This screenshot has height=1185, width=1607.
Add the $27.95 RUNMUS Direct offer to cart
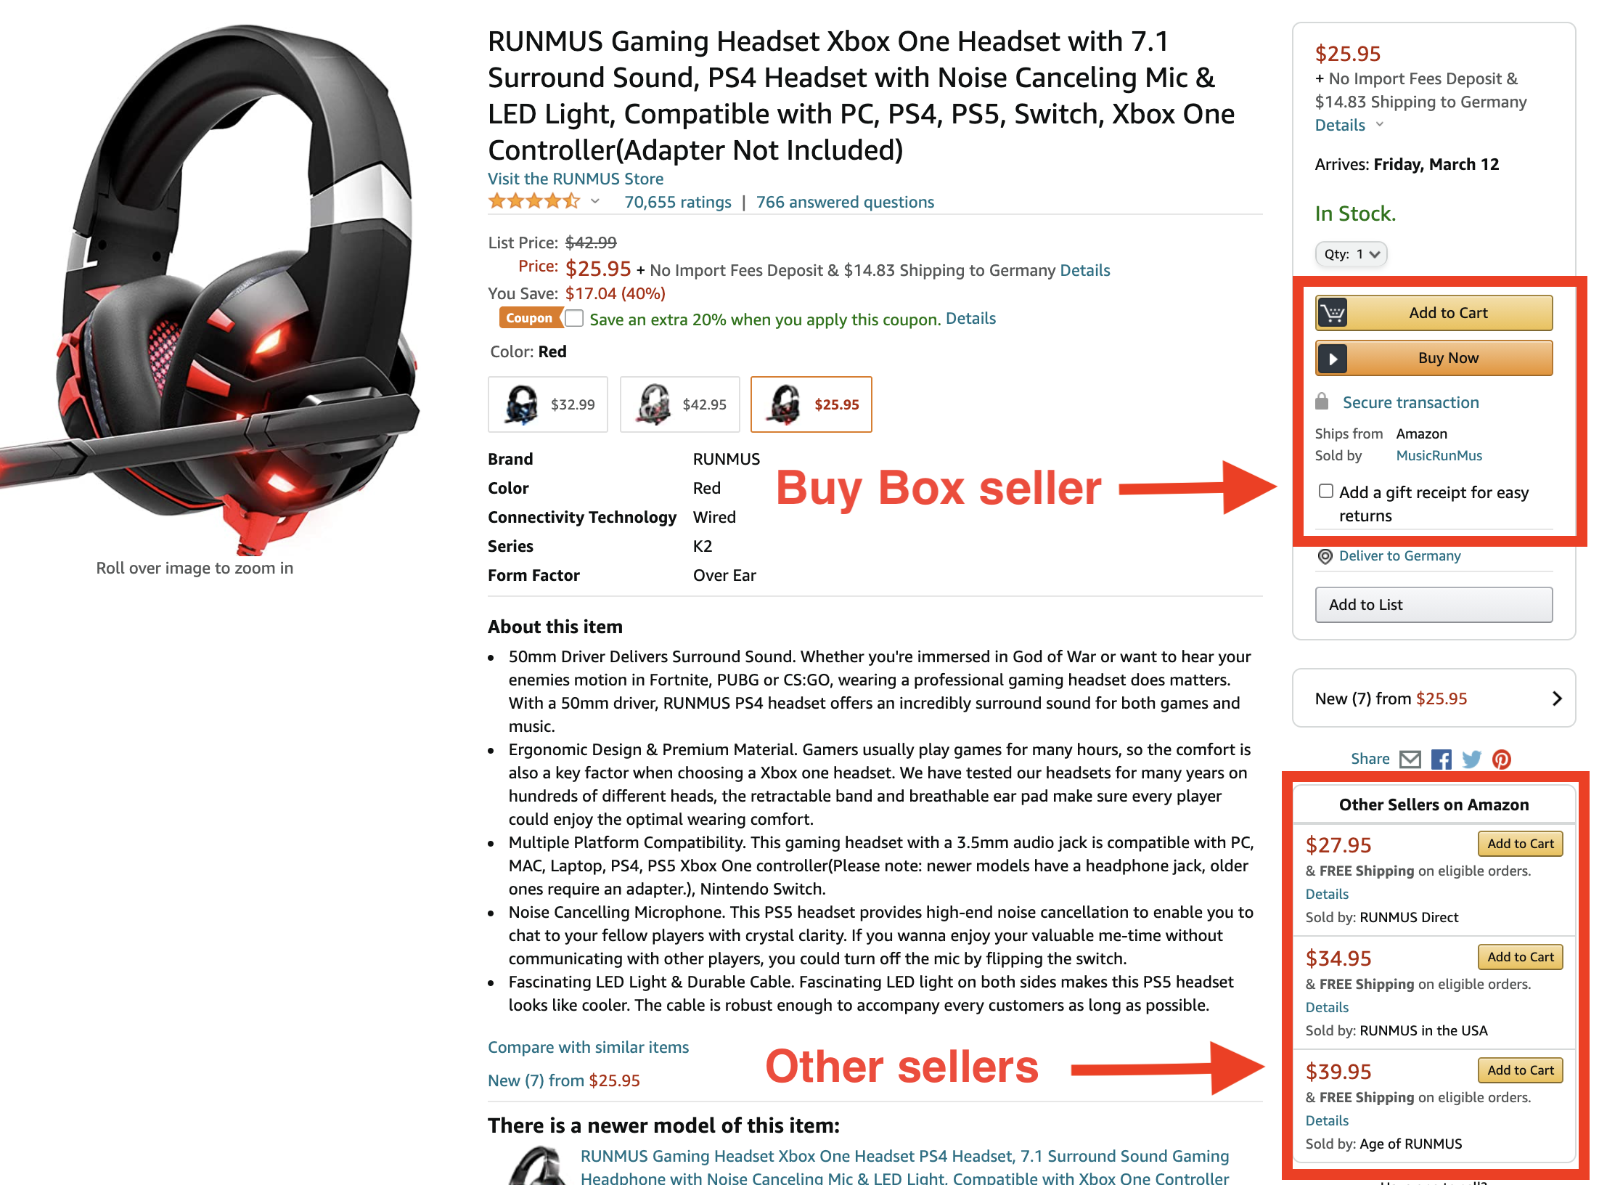coord(1520,844)
